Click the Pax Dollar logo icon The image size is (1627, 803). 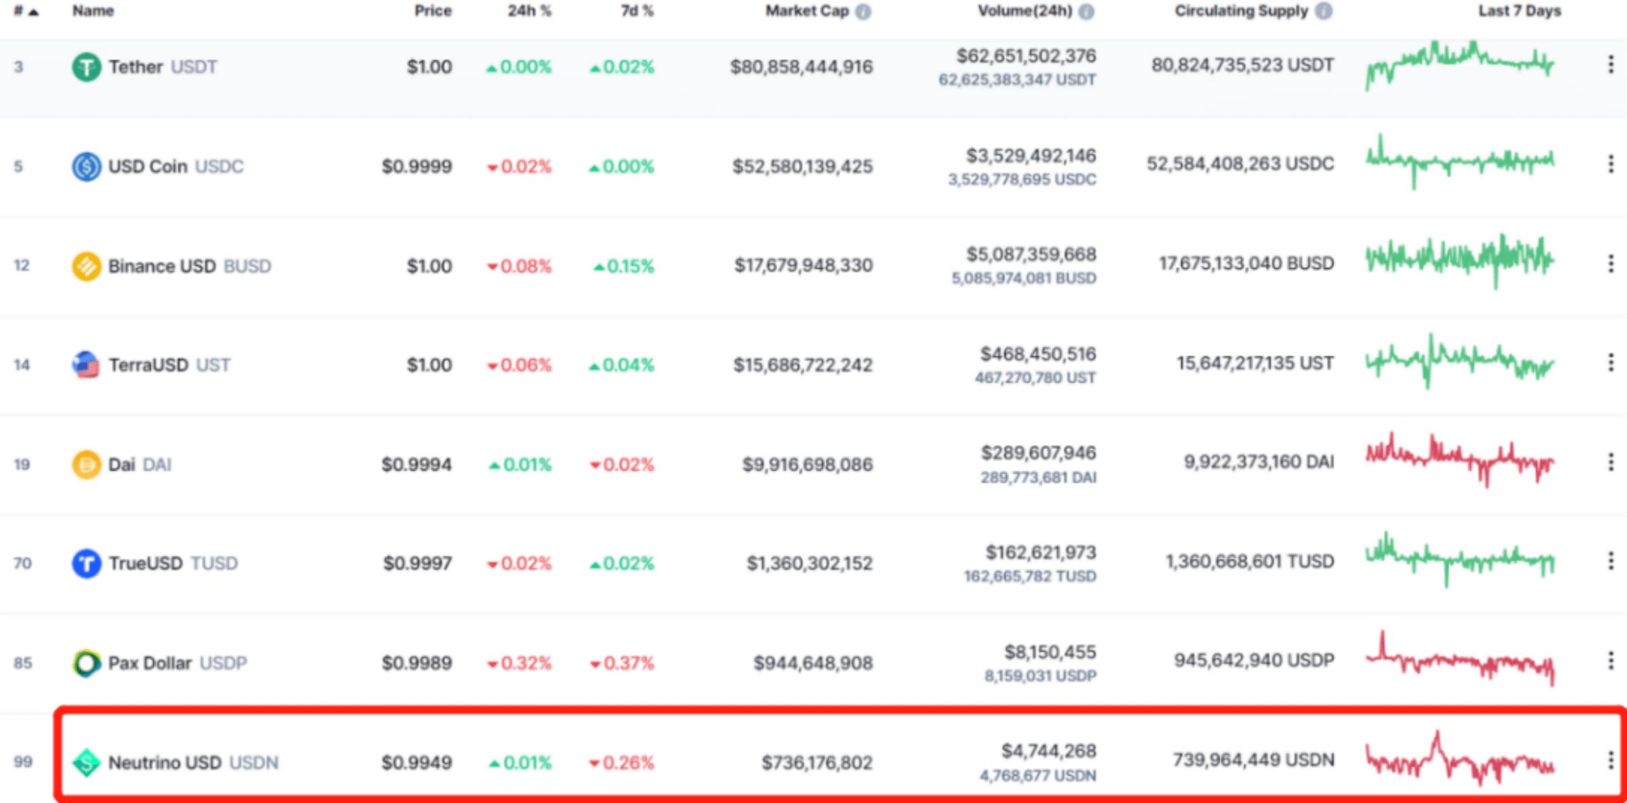(86, 663)
